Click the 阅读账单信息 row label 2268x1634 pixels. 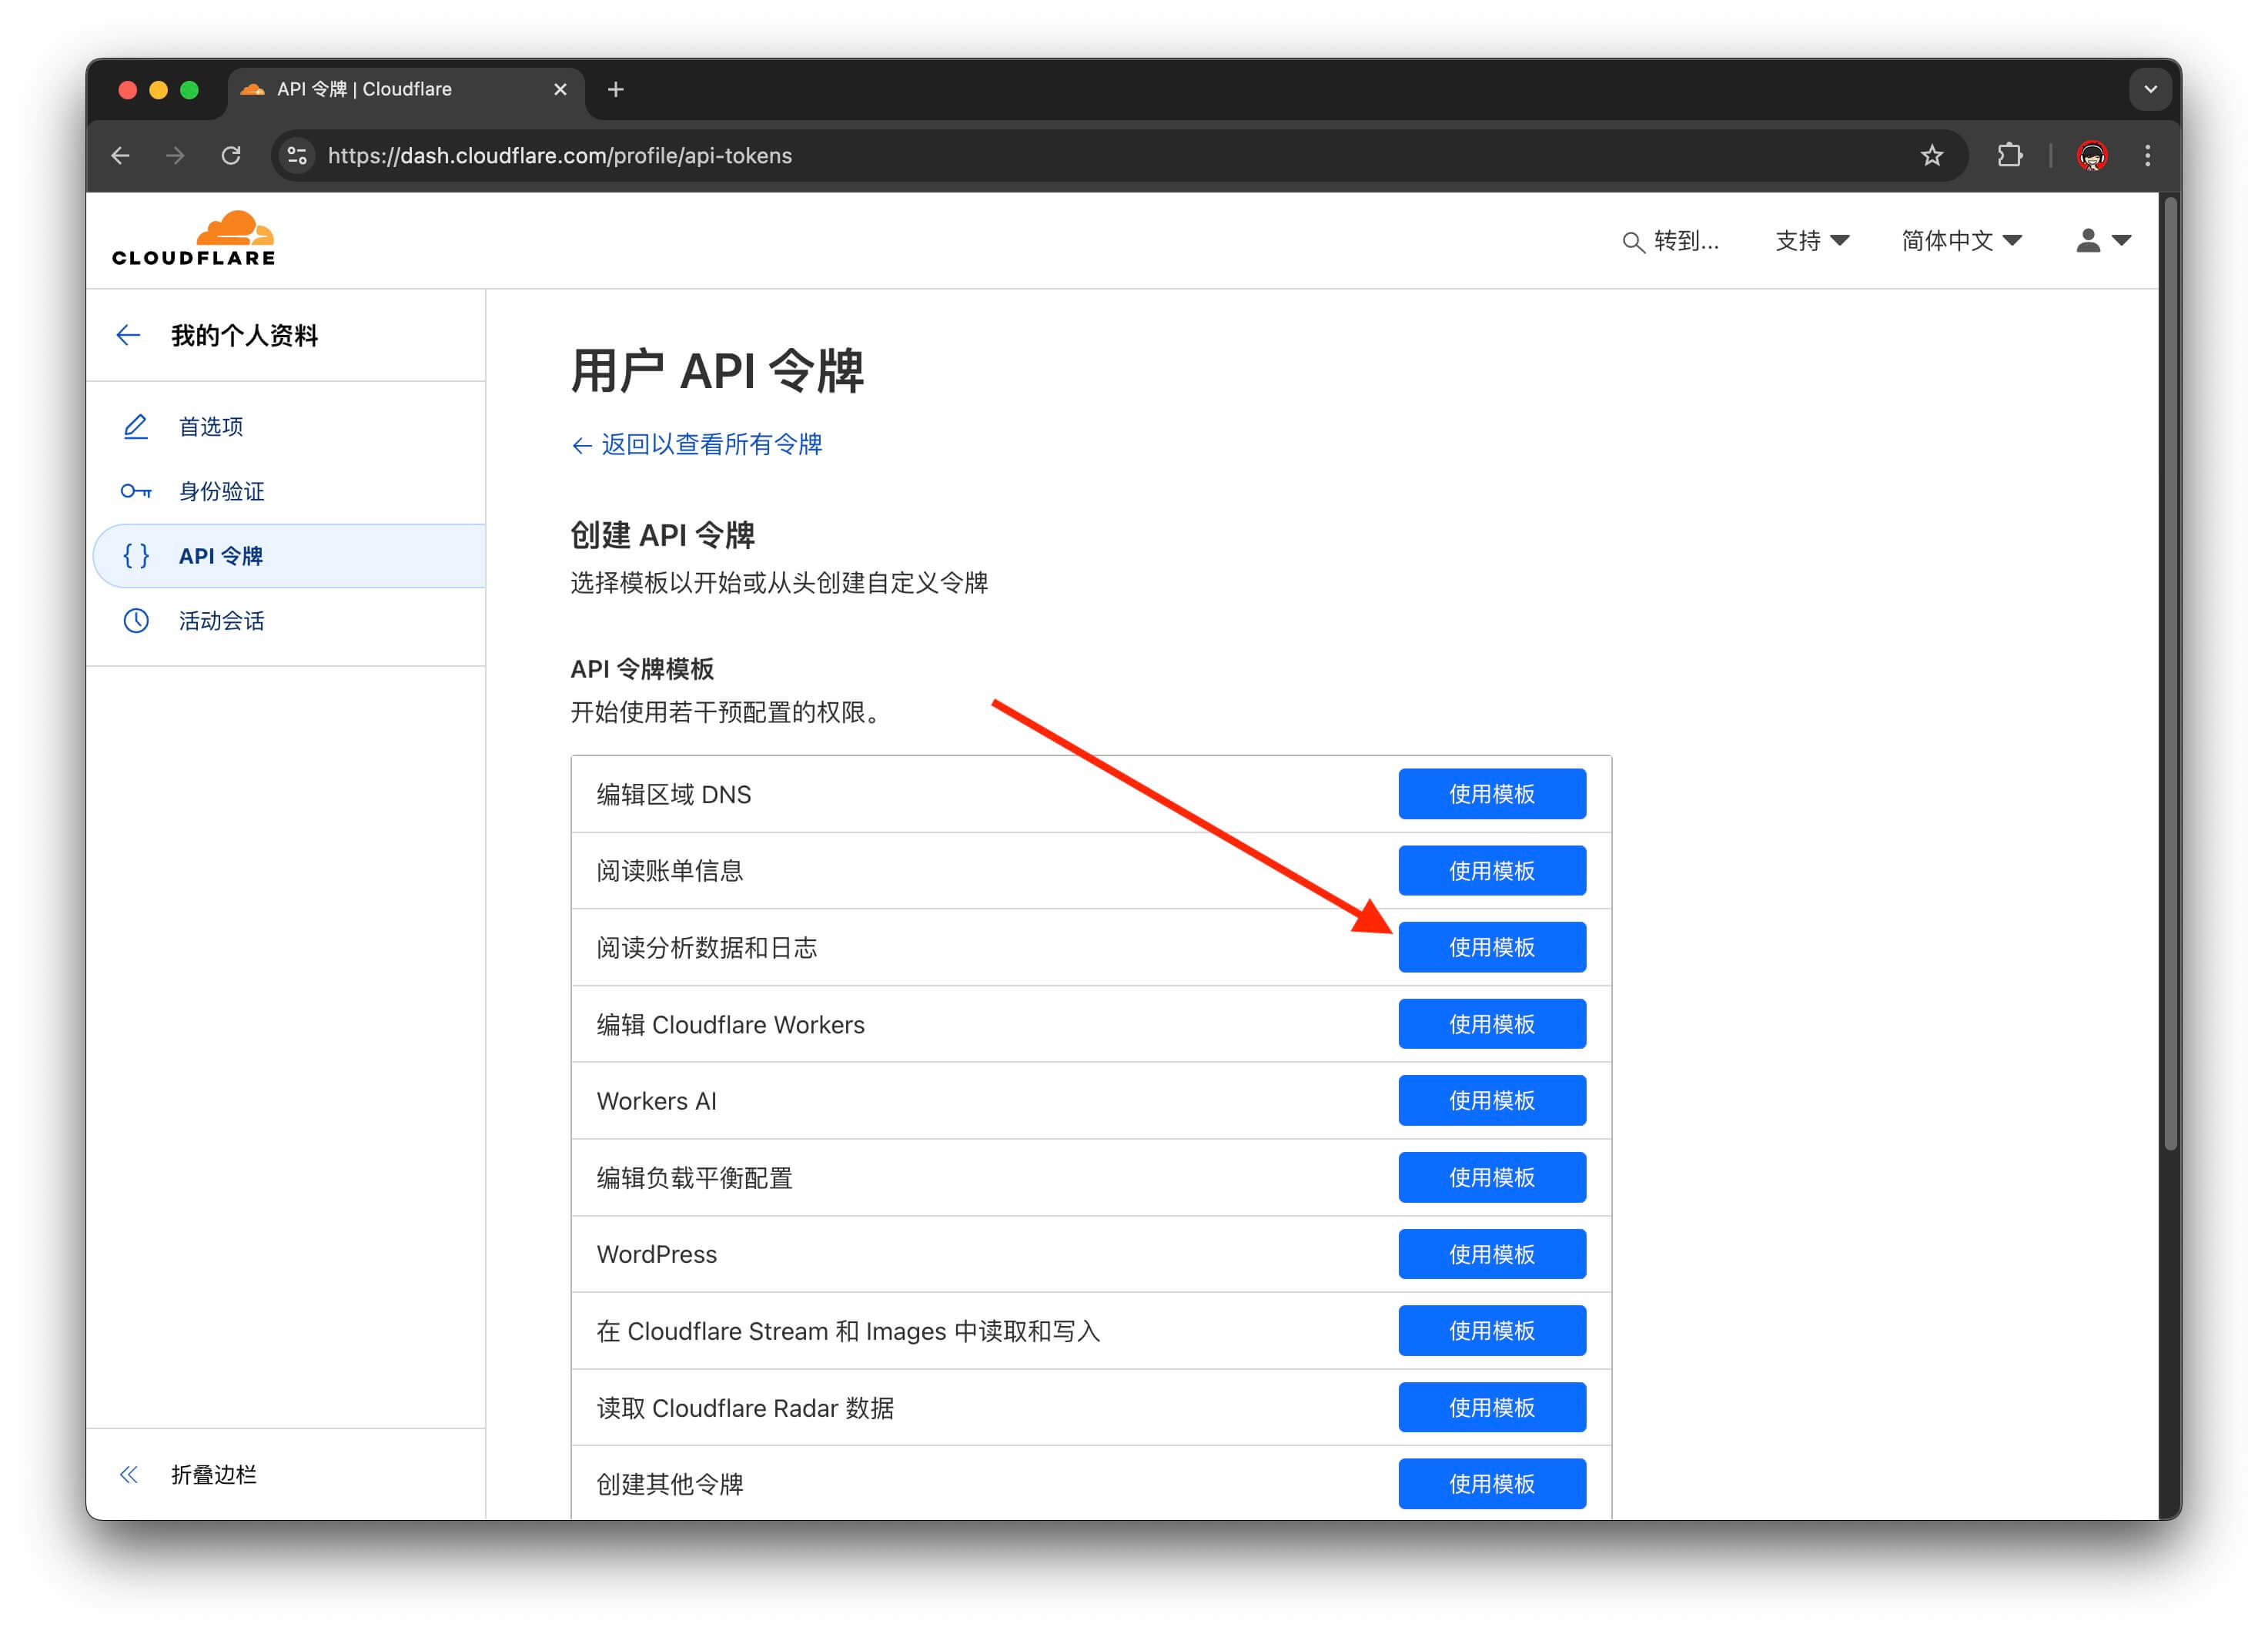coord(670,871)
